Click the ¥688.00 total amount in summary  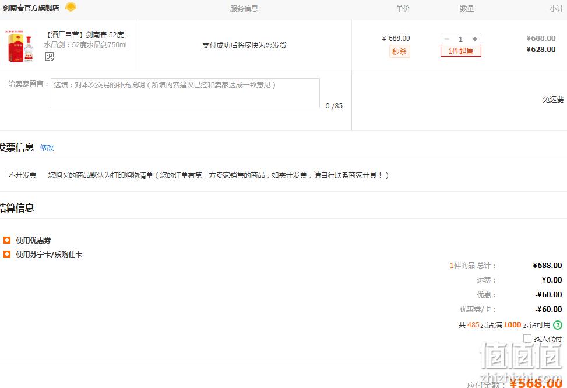point(547,266)
